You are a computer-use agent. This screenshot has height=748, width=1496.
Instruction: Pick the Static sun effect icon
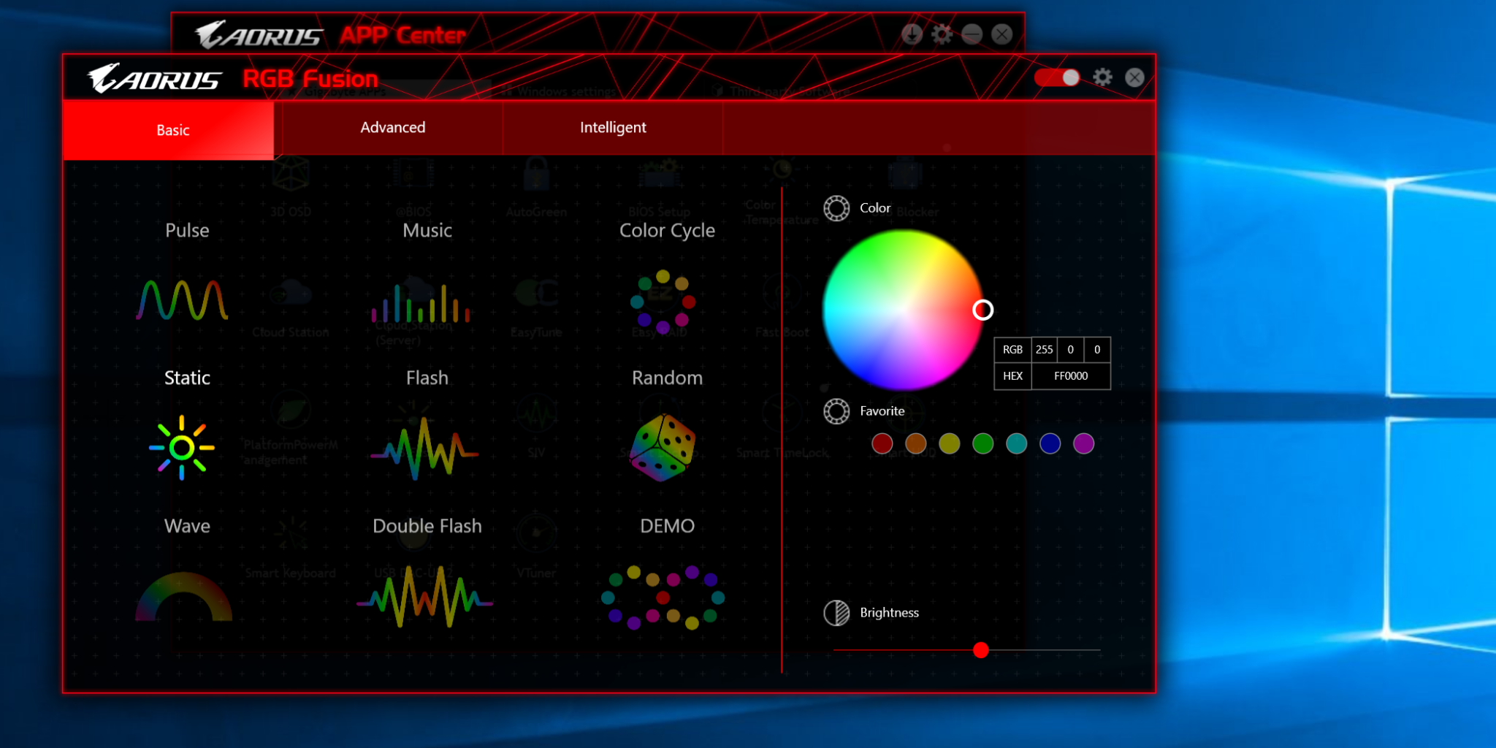click(182, 447)
